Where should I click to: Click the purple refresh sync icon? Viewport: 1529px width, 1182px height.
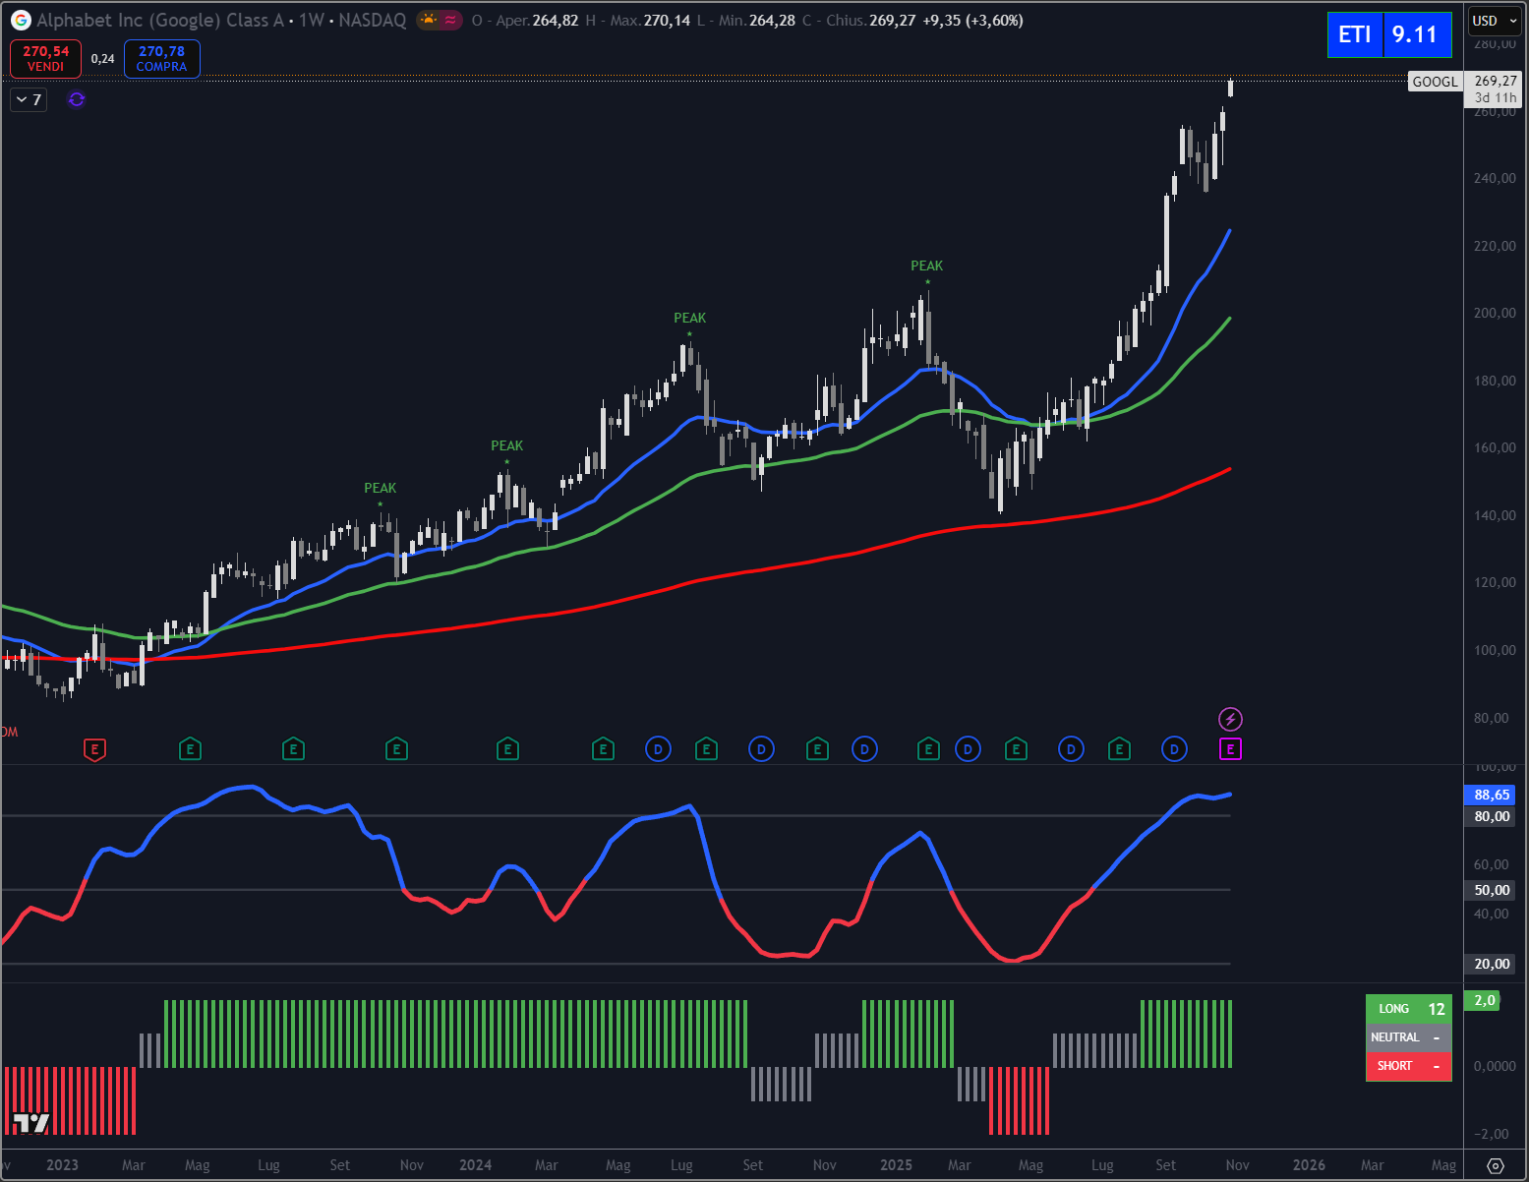tap(77, 99)
